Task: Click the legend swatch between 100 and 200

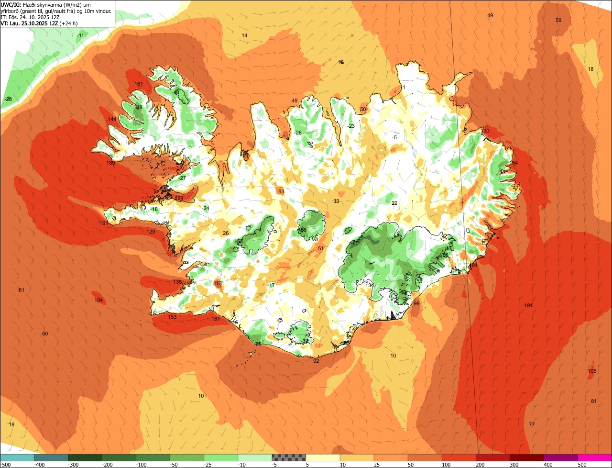Action: (459, 457)
